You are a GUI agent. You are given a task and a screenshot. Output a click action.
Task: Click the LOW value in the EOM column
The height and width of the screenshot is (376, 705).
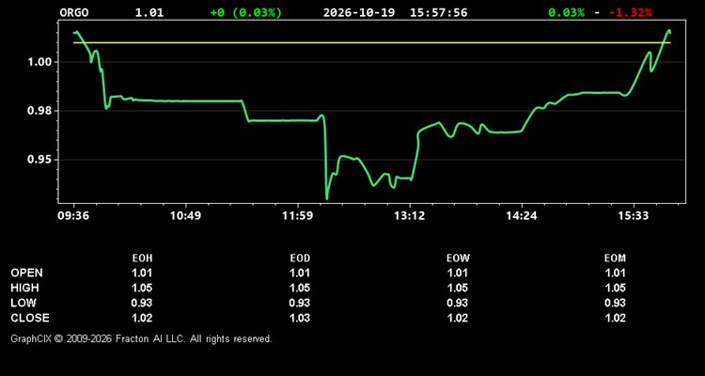click(615, 303)
